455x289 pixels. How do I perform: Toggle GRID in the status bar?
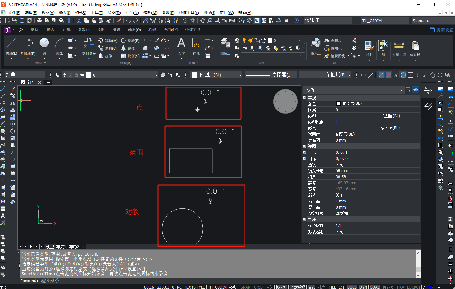(258, 287)
